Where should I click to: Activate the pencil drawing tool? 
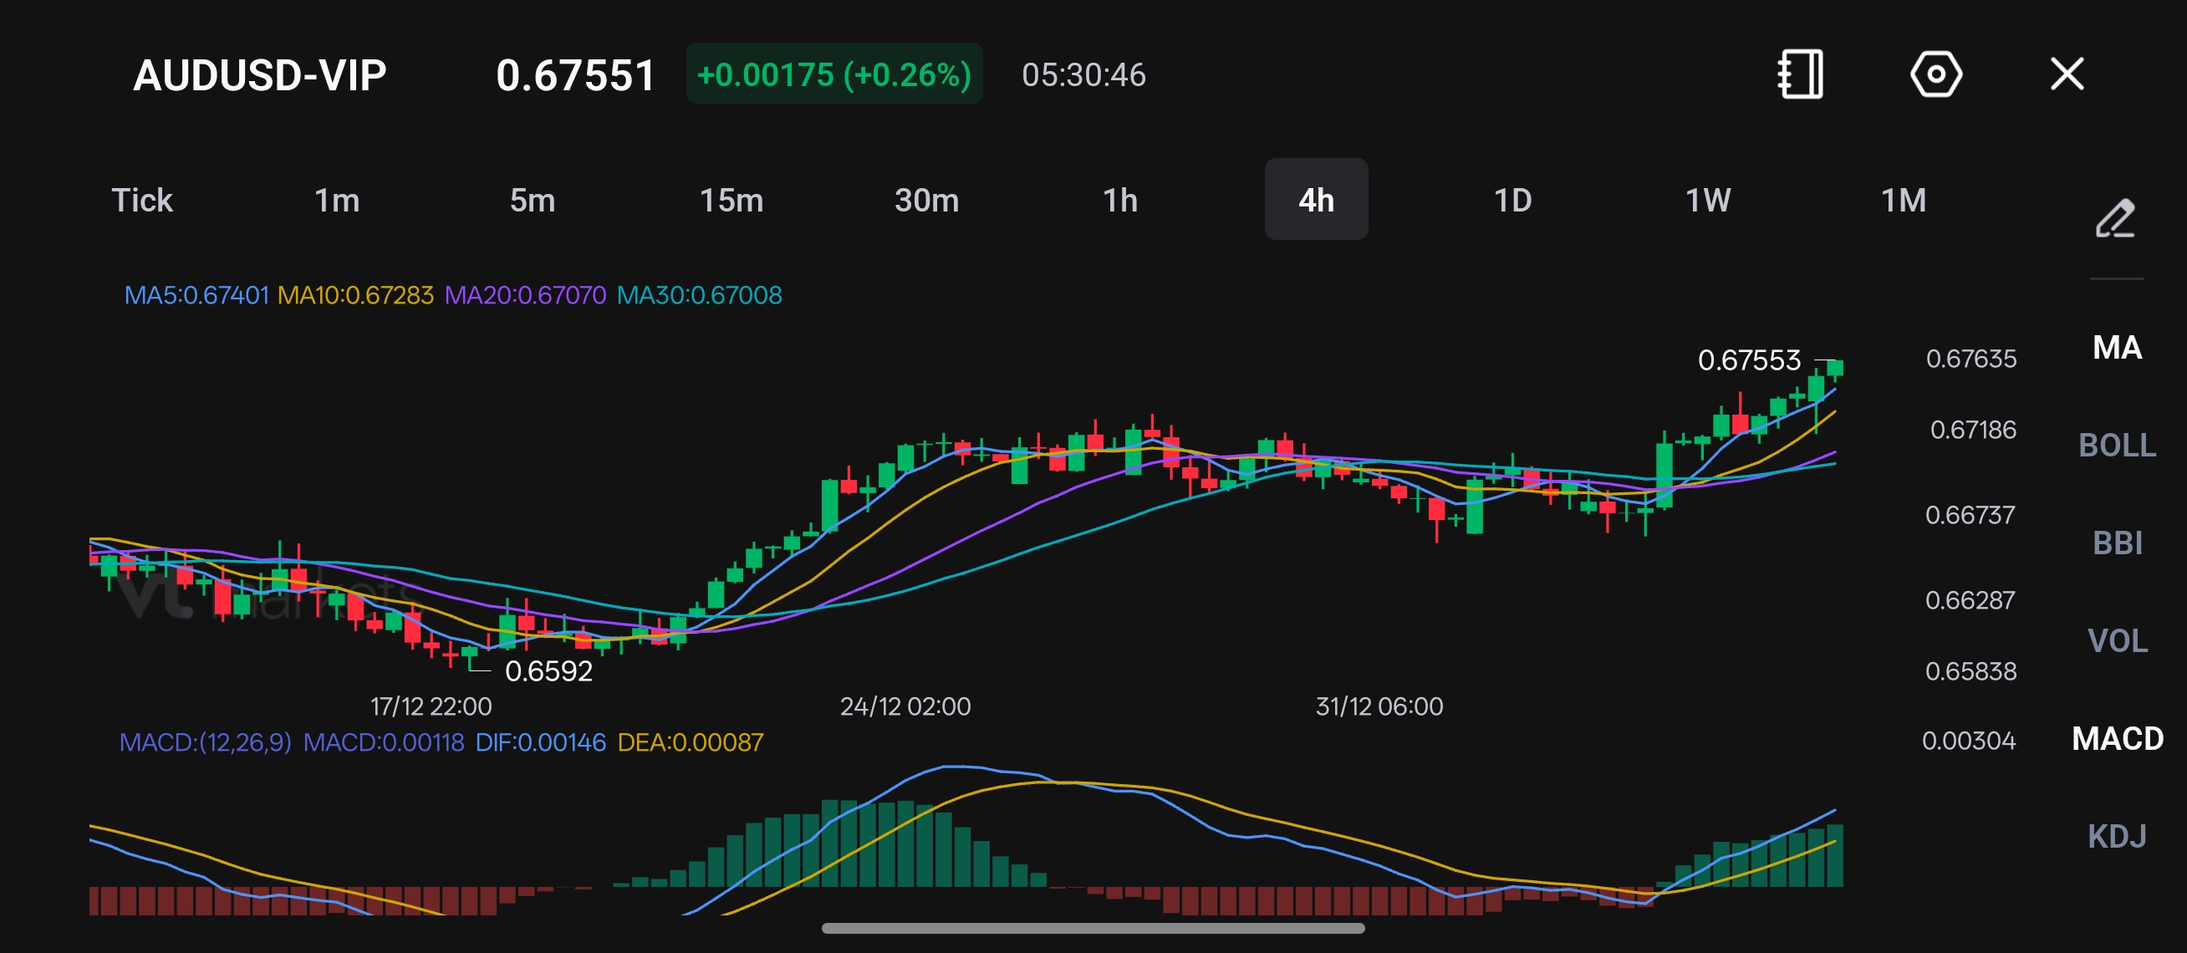[x=2115, y=219]
